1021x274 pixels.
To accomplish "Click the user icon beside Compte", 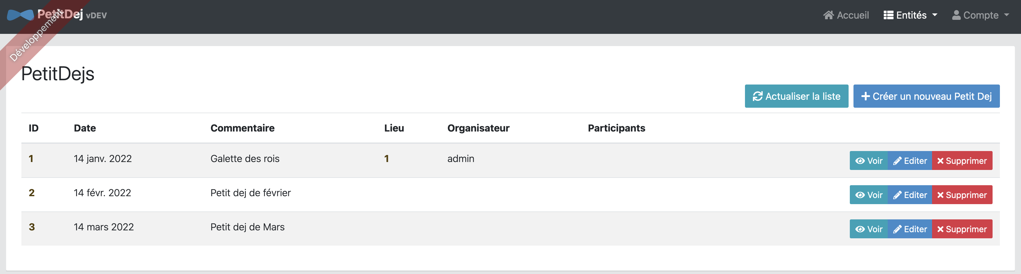I will pos(956,15).
